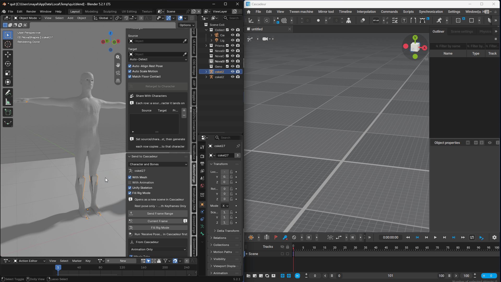Viewport: 501px width, 282px height.
Task: Pin the cskel27 properties panel
Action: click(x=238, y=146)
